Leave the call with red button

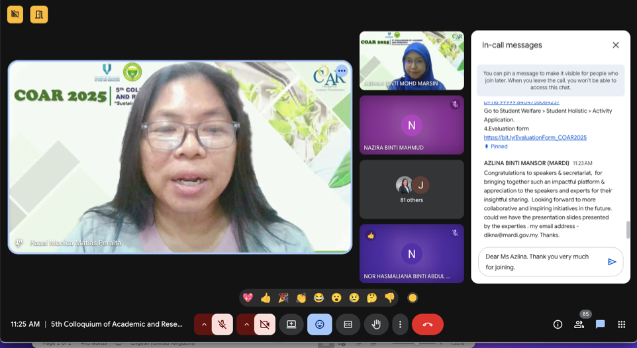(x=427, y=324)
